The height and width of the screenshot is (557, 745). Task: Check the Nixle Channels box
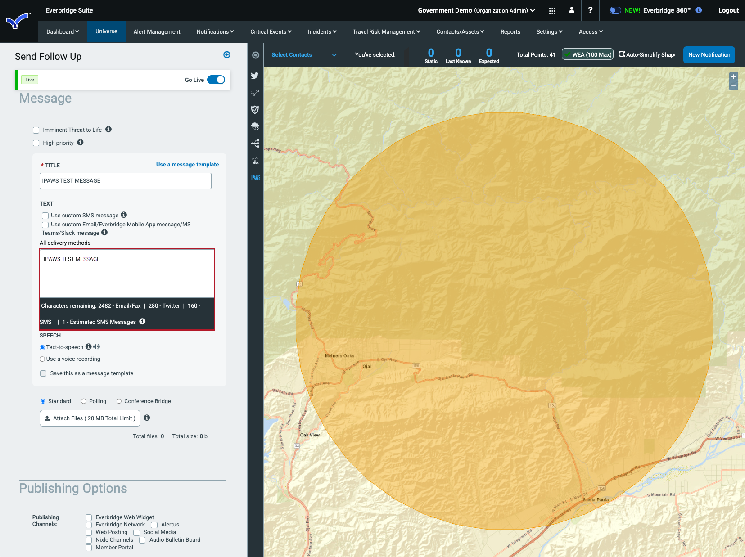pos(89,540)
